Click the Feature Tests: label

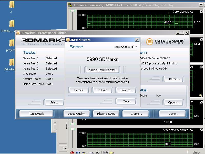pyautogui.click(x=32, y=79)
